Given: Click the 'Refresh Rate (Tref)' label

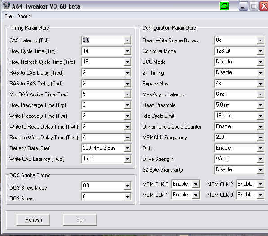Looking at the screenshot, I should 30,148.
